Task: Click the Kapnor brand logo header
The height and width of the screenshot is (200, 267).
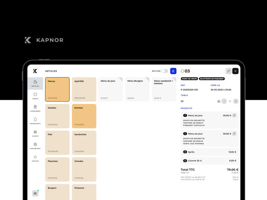Action: [x=44, y=40]
